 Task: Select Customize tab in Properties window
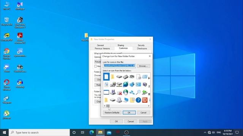[x=123, y=48]
